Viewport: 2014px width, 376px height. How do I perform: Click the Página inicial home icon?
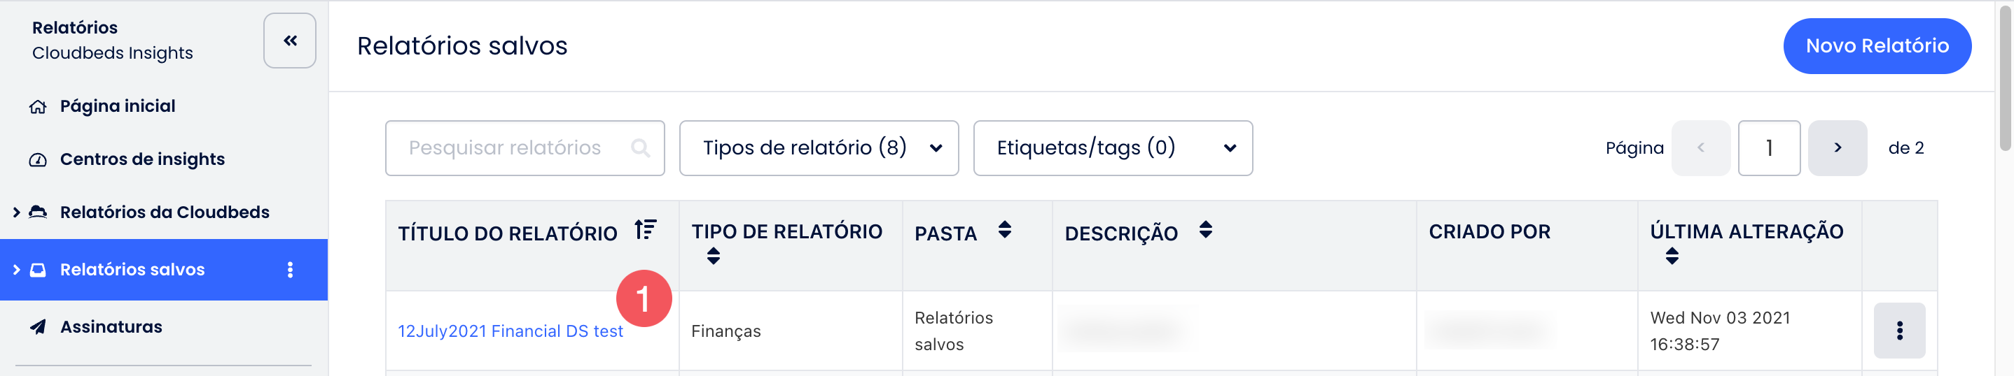click(38, 107)
